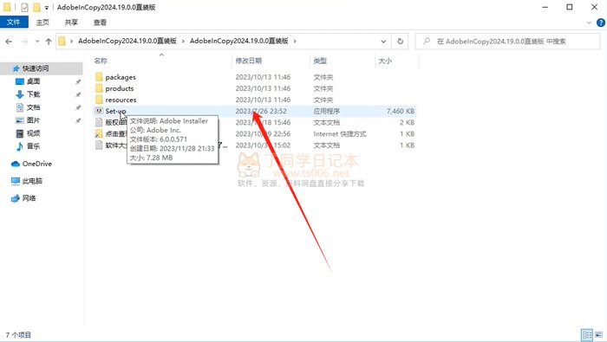Open the help question mark icon
The image size is (607, 342).
[601, 23]
